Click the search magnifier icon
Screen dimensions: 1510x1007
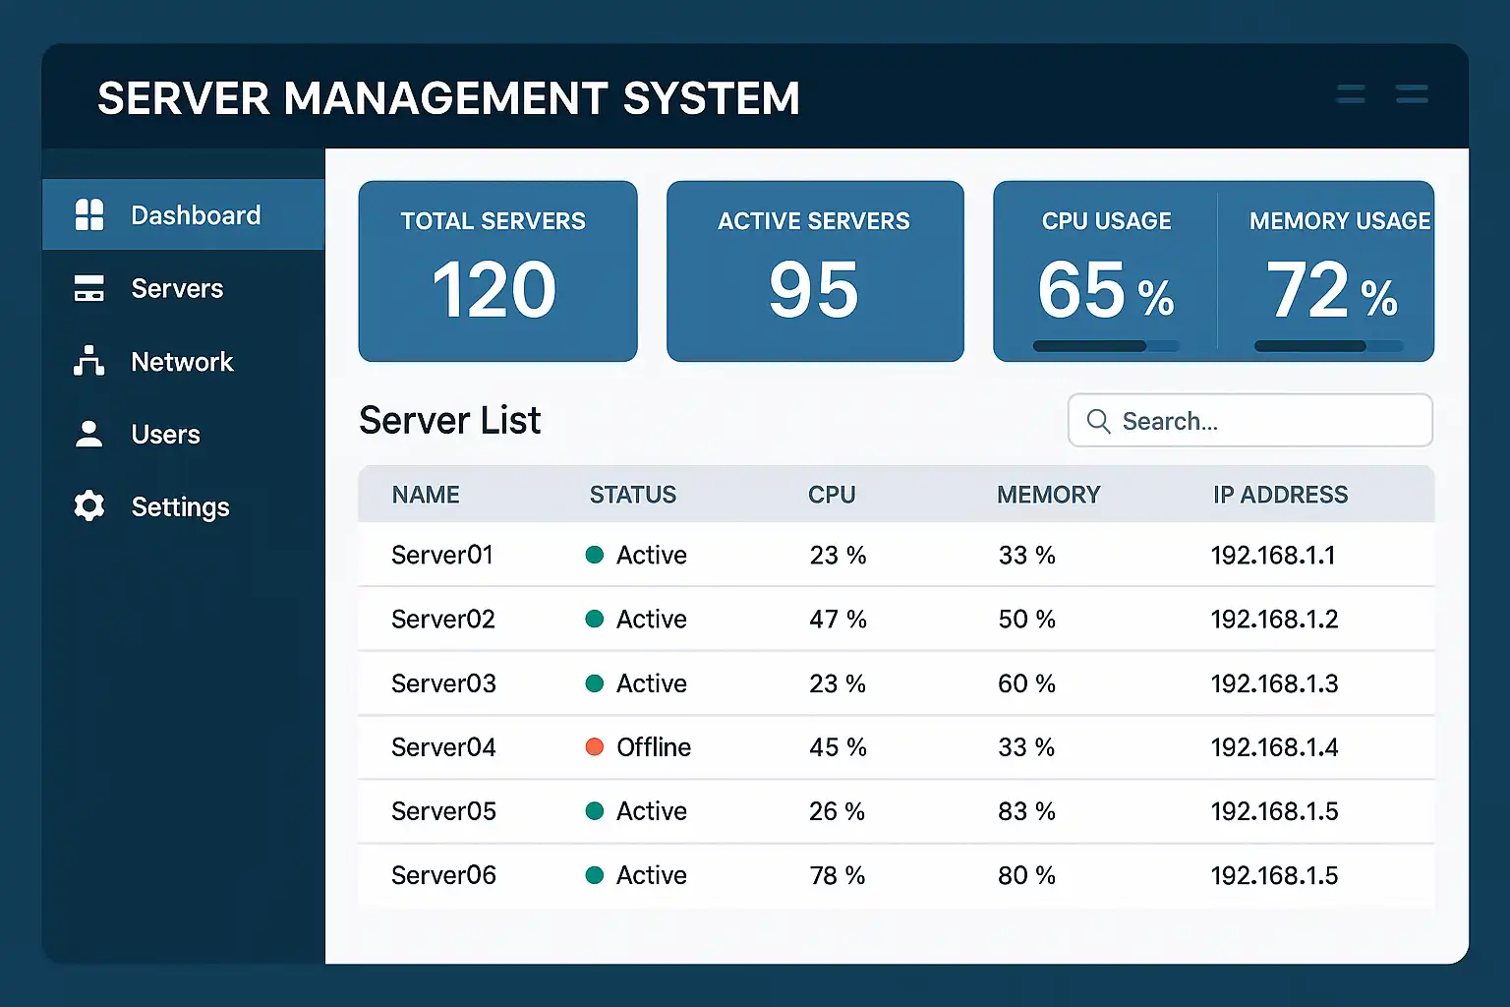1098,421
